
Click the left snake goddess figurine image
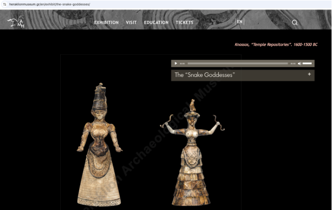click(100, 145)
